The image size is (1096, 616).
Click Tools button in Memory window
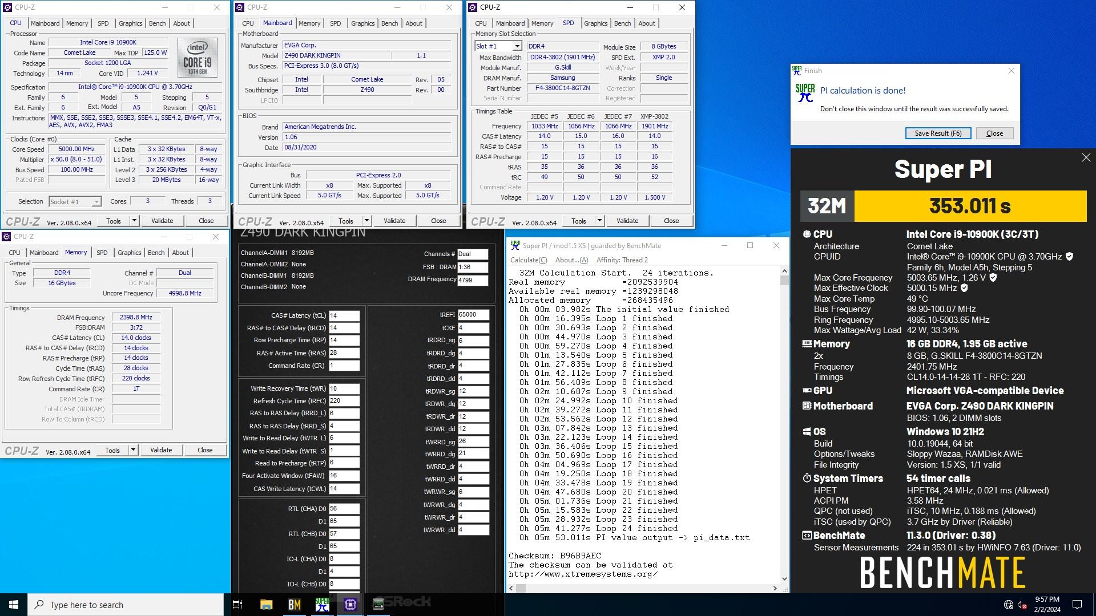coord(112,450)
